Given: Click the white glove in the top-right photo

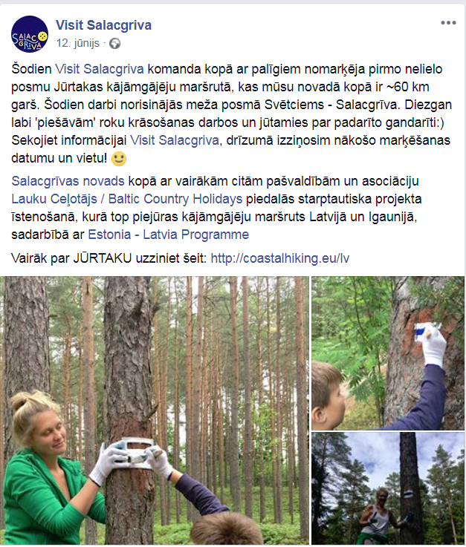Looking at the screenshot, I should [435, 345].
